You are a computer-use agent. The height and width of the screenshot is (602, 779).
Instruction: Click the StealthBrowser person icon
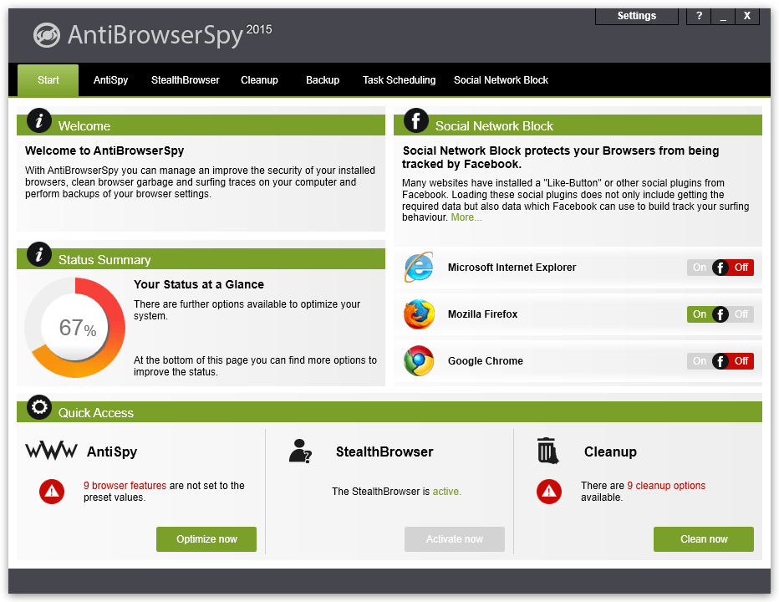[x=300, y=451]
